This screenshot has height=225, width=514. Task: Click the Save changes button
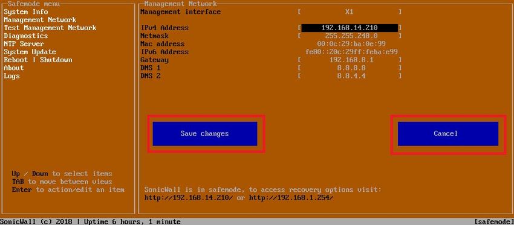[205, 134]
